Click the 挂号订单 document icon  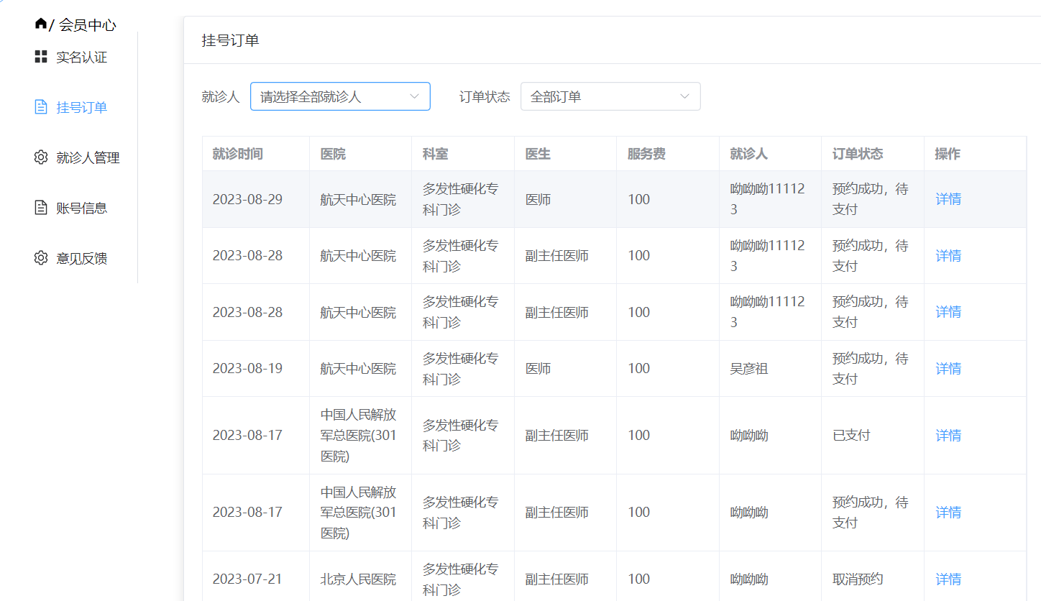pyautogui.click(x=41, y=107)
